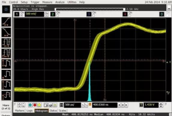Switch to the Status tab

pos(53,111)
